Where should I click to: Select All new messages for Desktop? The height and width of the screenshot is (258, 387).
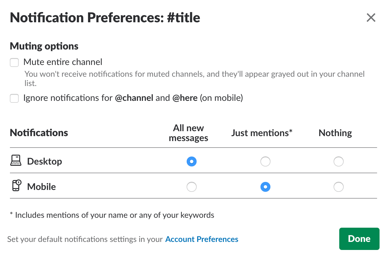coord(192,161)
